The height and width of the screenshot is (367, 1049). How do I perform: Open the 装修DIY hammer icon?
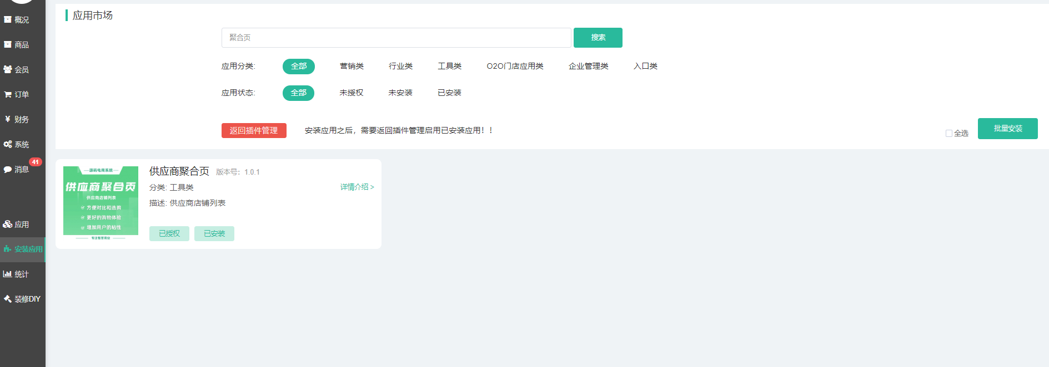click(x=8, y=299)
